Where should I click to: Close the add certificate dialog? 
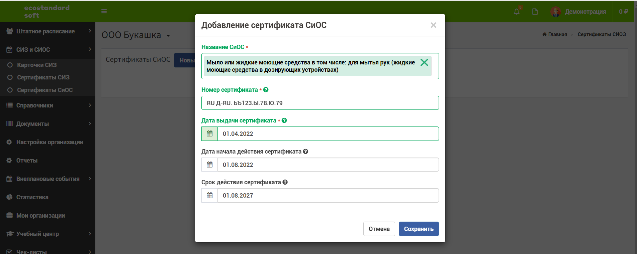[433, 25]
